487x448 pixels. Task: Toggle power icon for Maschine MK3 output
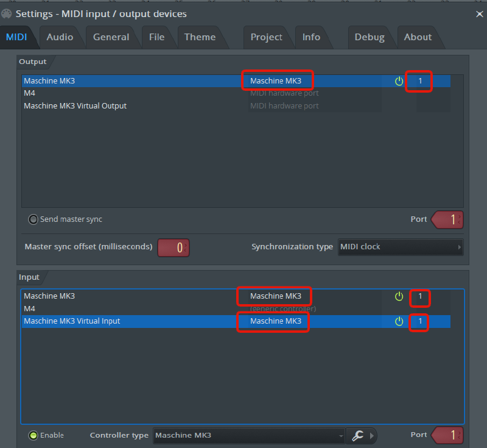point(399,81)
